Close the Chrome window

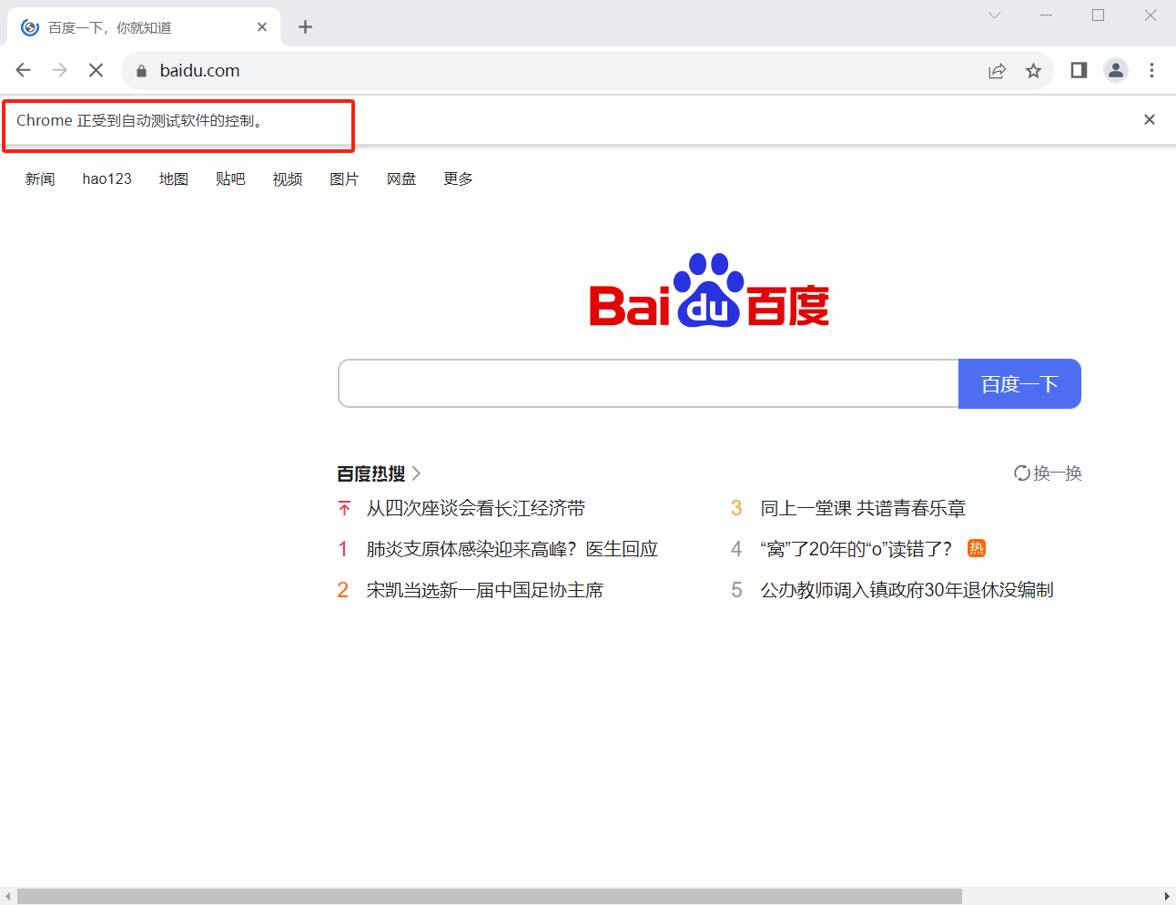tap(1151, 15)
